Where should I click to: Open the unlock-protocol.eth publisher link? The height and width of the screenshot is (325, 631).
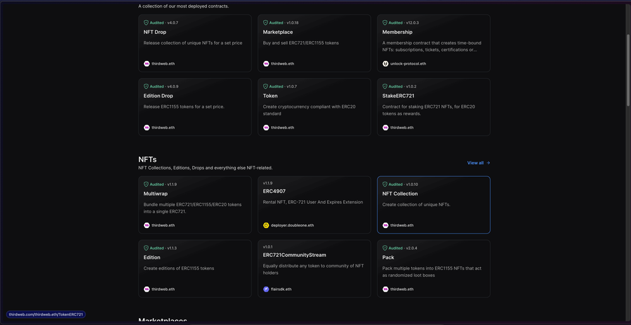pyautogui.click(x=408, y=64)
